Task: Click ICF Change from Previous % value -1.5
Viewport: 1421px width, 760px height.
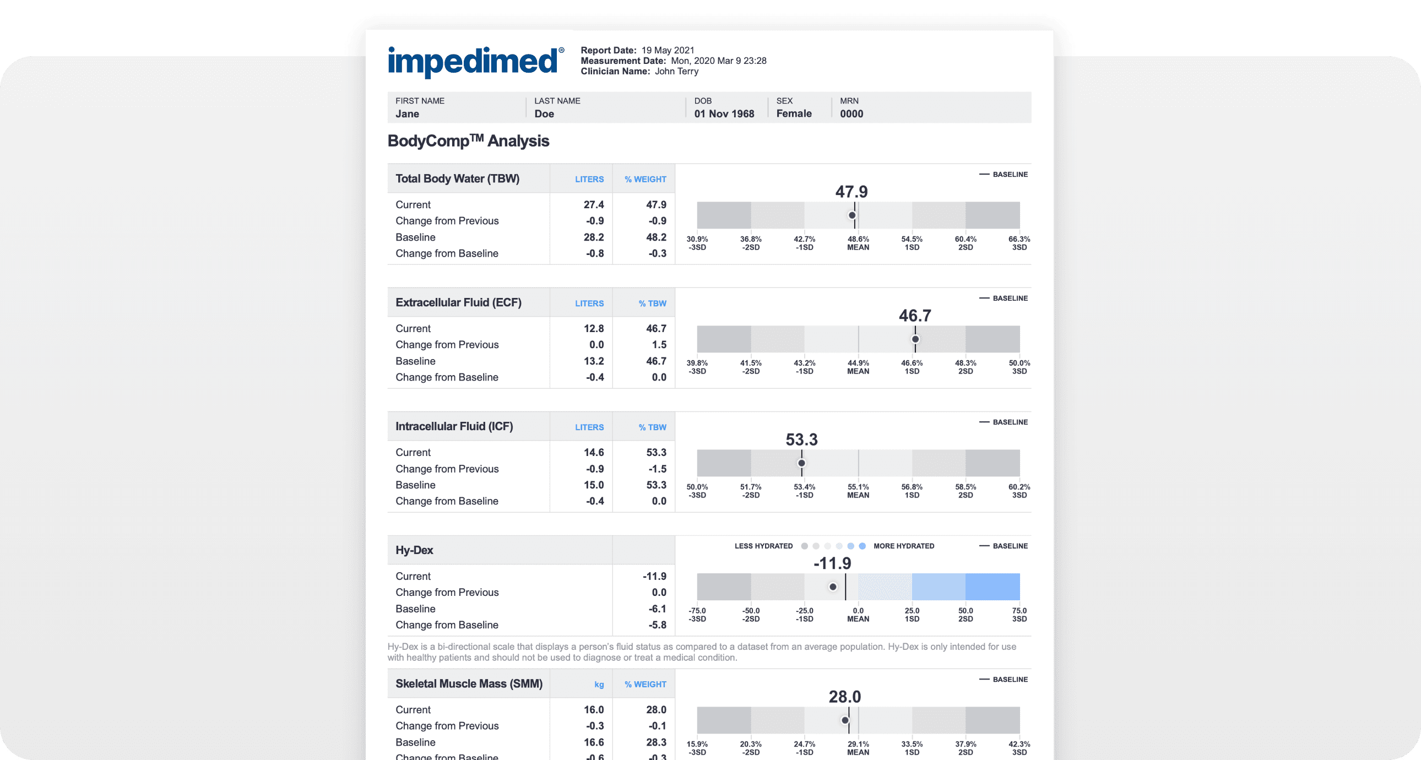Action: pos(657,469)
